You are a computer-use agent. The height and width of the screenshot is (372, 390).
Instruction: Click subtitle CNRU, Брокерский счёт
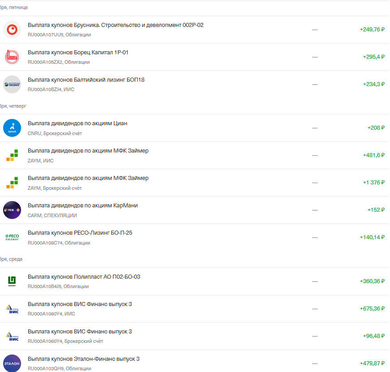click(x=55, y=133)
